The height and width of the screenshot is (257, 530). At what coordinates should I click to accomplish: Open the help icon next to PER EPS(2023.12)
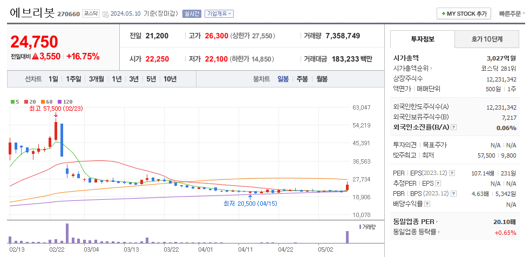tap(452, 173)
